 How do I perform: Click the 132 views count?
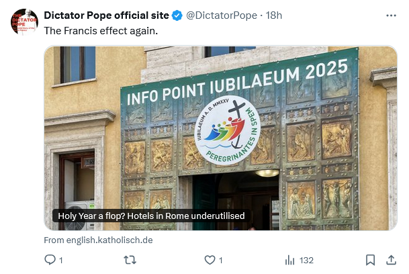coord(307,260)
